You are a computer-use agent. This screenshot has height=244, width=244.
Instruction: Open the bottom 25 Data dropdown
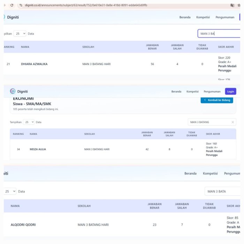(x=10, y=191)
